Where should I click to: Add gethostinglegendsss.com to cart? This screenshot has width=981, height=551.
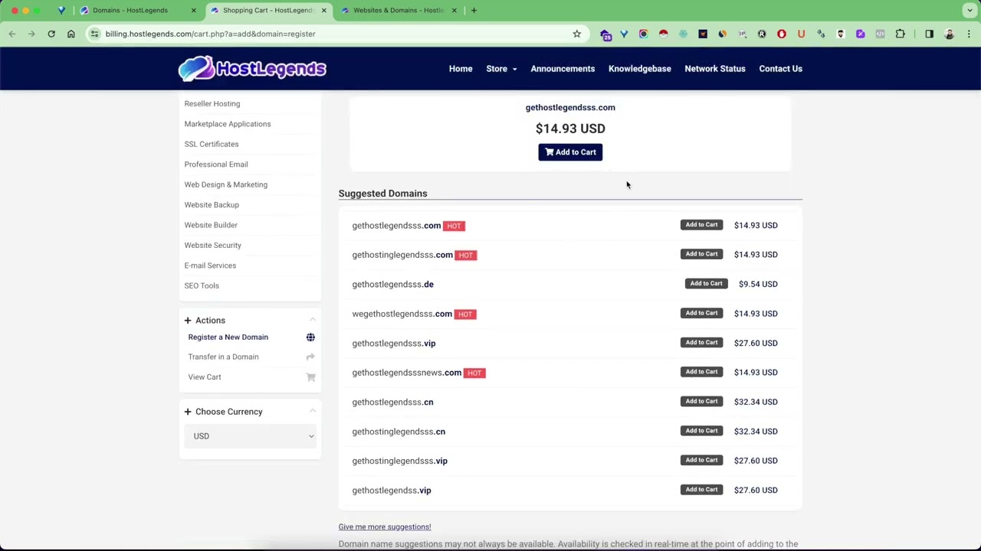point(701,254)
